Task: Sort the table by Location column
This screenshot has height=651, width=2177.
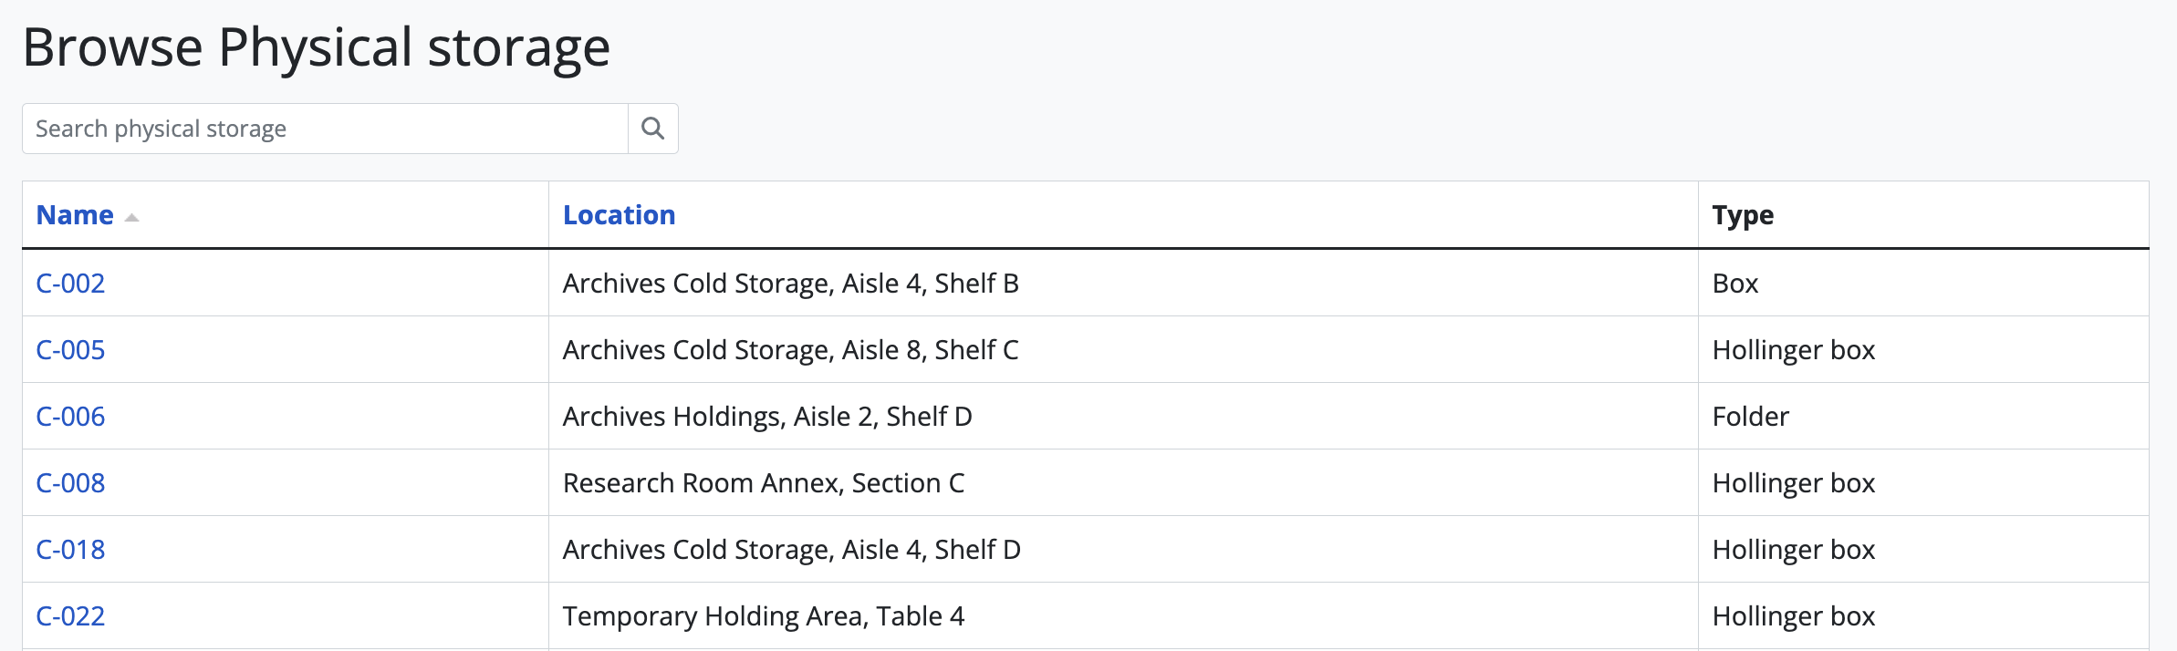Action: coord(619,215)
